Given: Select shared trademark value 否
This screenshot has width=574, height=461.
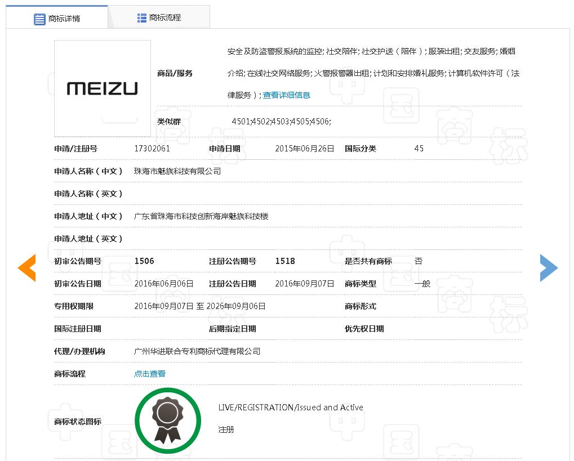Looking at the screenshot, I should (x=419, y=261).
